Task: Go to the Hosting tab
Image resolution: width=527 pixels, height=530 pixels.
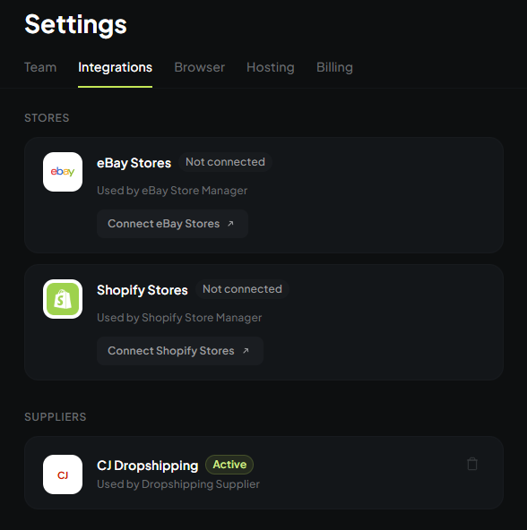Action: 271,67
